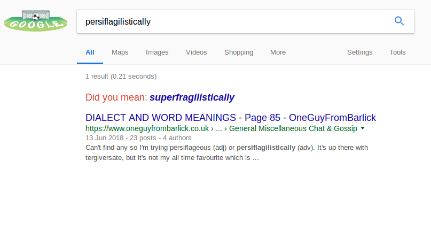Click the oneguyfrombarlick.co.uk green URL

(x=147, y=128)
